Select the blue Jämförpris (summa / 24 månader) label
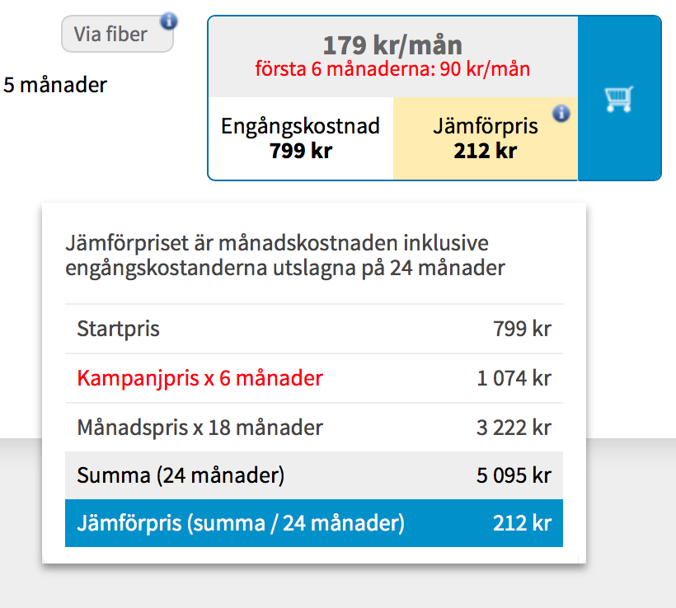This screenshot has height=608, width=676. (241, 523)
